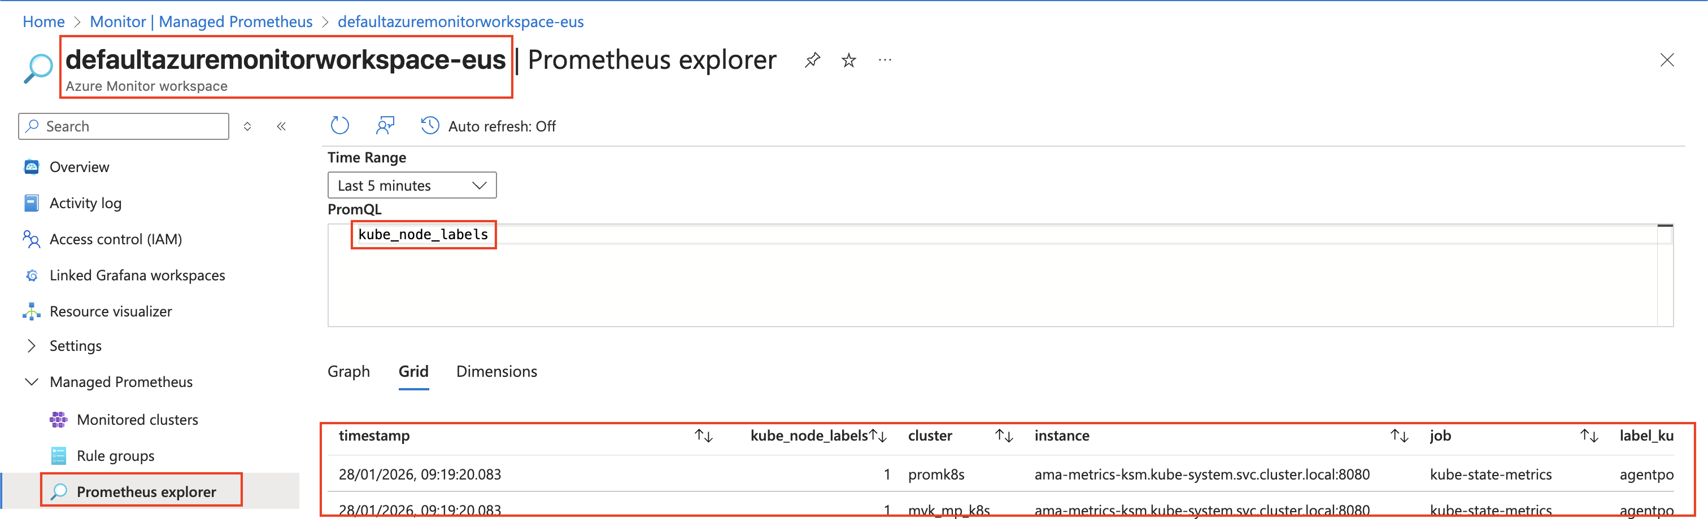Click the Rule groups icon
The image size is (1708, 519).
coord(58,456)
